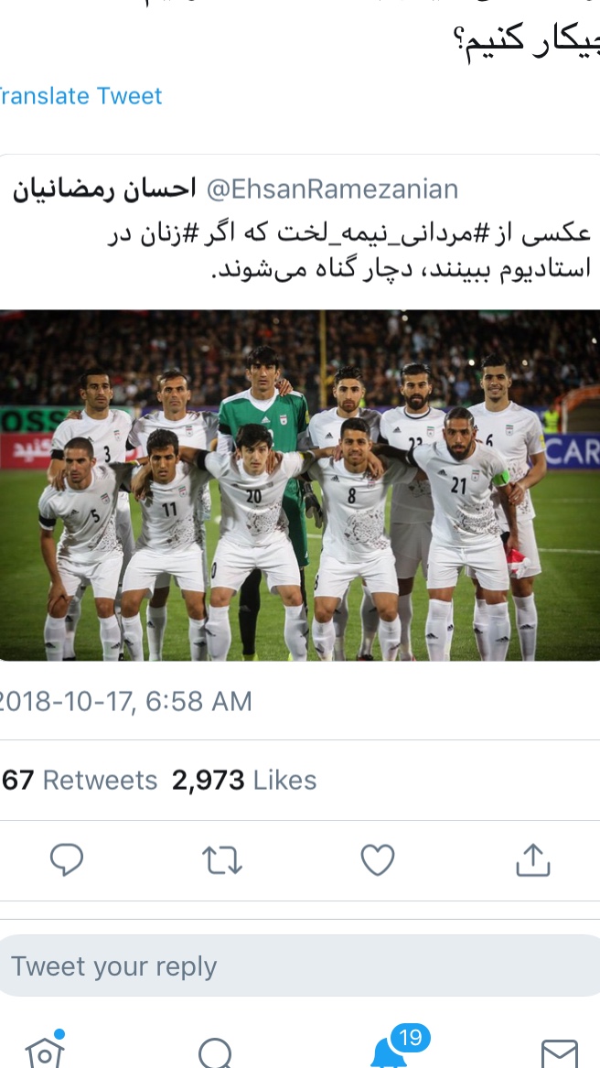Open the football team photo
Image resolution: width=600 pixels, height=1068 pixels.
300,486
